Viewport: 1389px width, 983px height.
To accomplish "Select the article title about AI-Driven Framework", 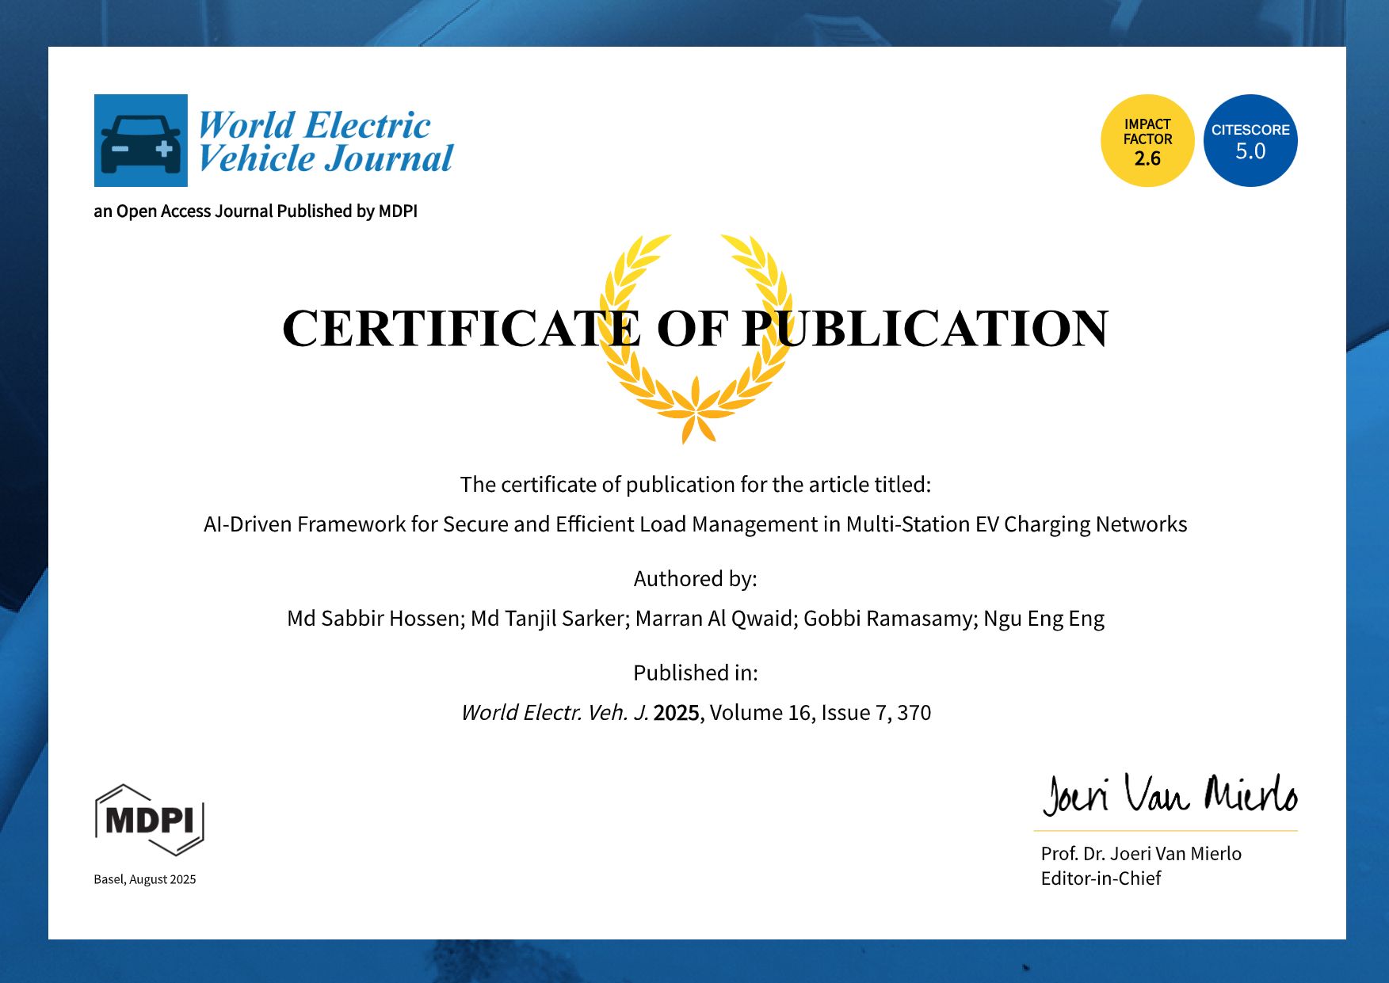I will coord(695,524).
